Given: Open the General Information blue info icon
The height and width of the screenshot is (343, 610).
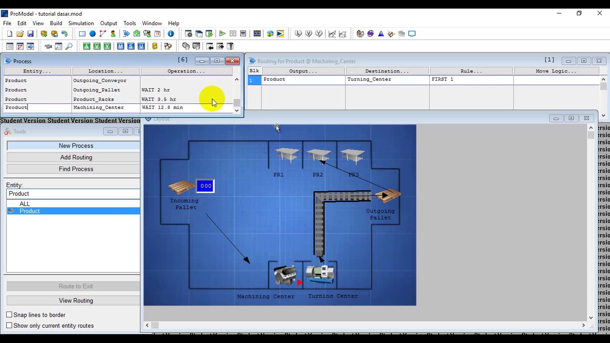Looking at the screenshot, I should [171, 34].
